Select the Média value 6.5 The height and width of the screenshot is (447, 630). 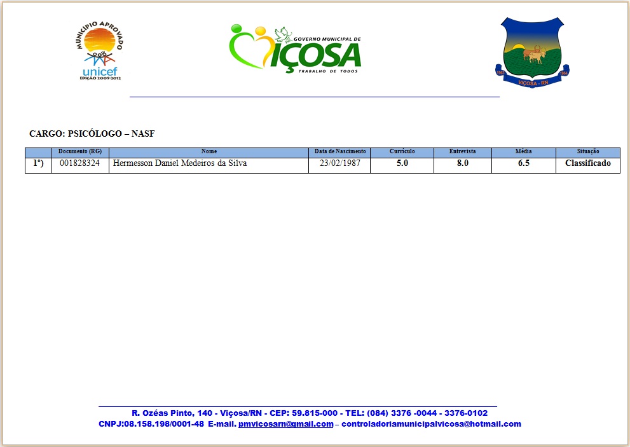[524, 163]
